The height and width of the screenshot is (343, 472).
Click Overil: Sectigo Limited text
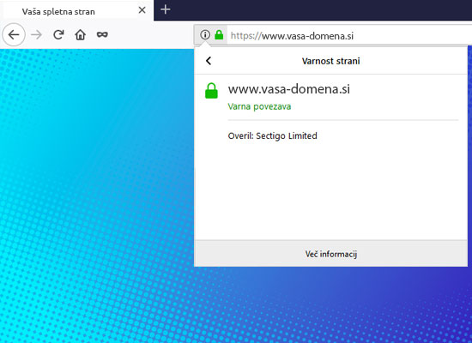(272, 135)
